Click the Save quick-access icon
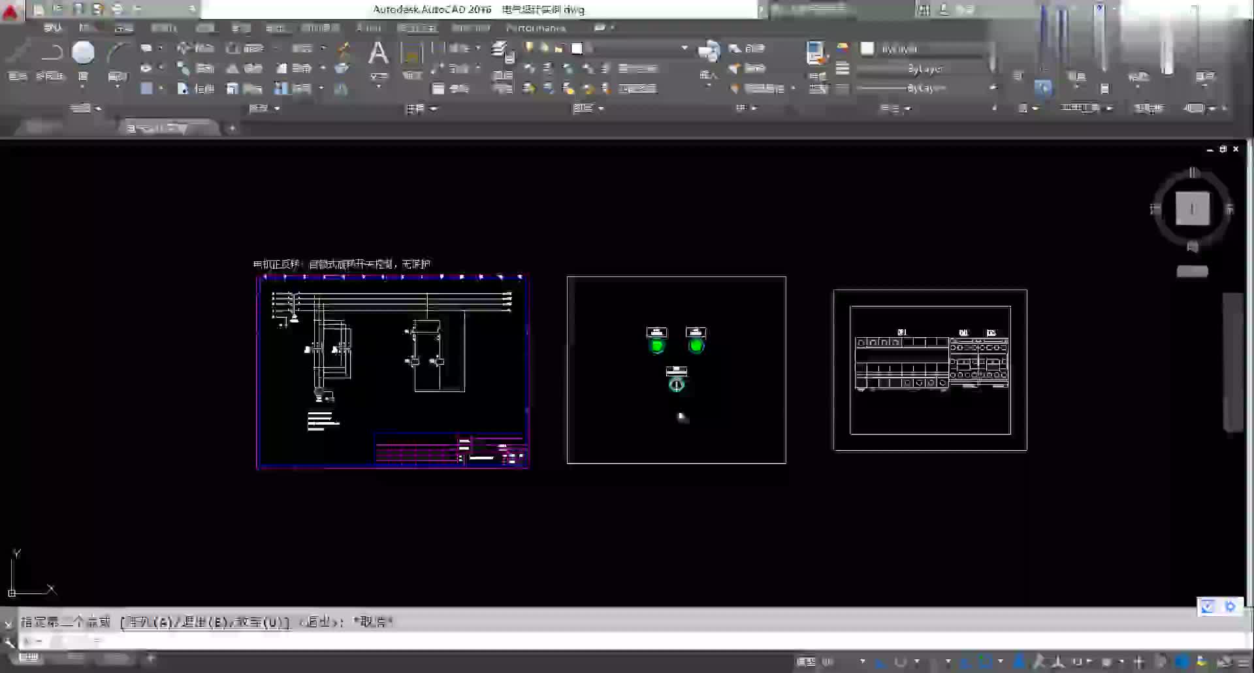The image size is (1254, 673). click(78, 9)
